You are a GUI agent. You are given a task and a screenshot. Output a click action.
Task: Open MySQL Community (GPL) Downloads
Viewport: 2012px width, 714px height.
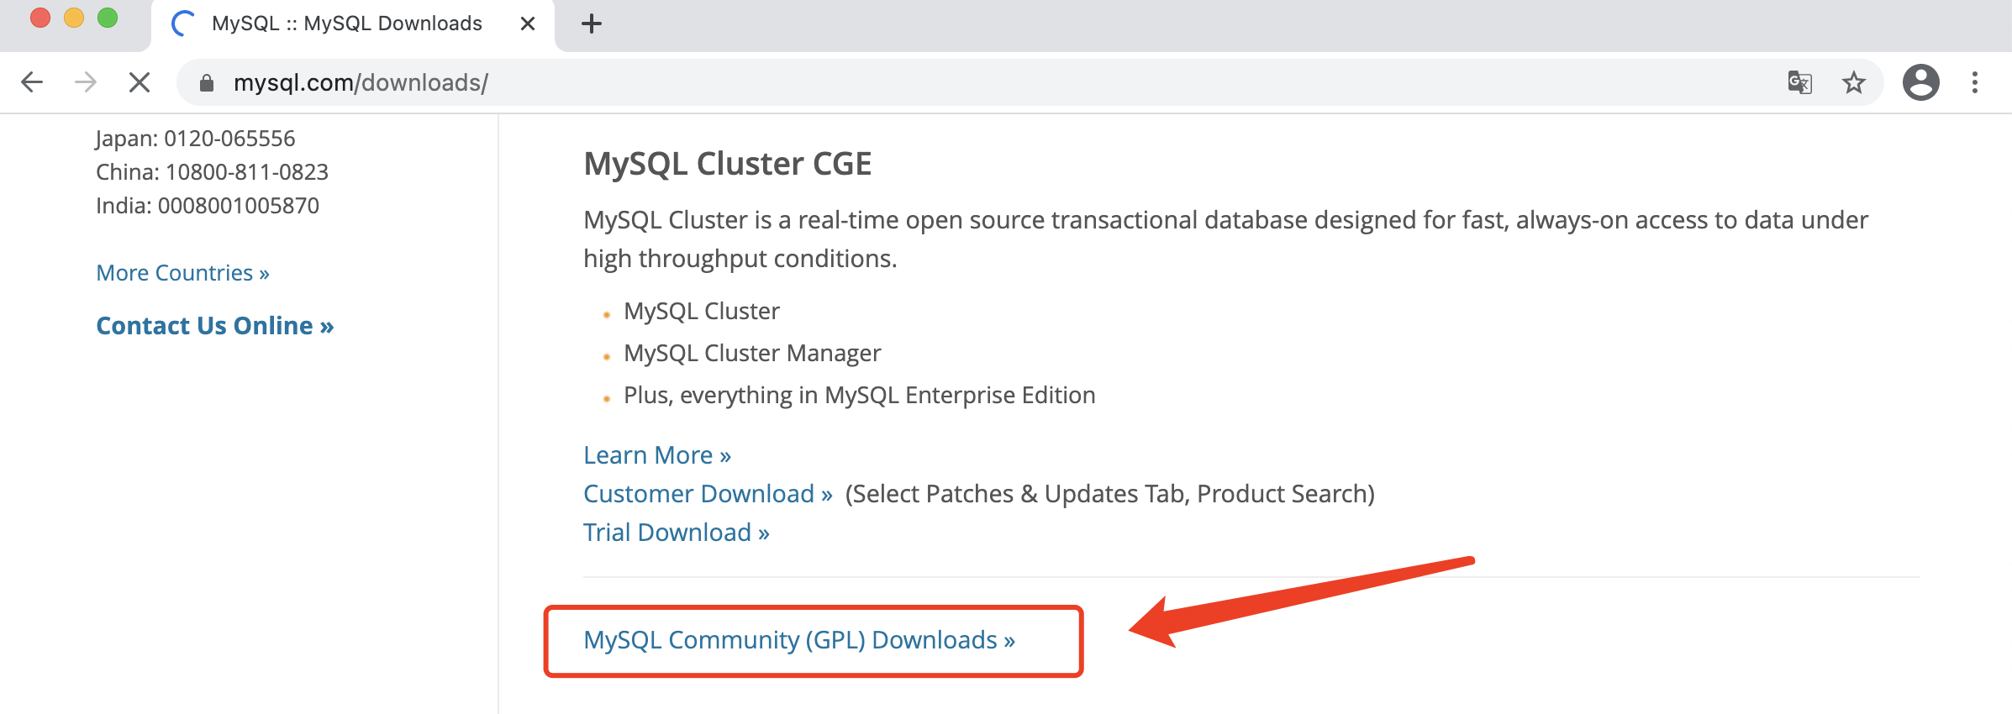[799, 640]
